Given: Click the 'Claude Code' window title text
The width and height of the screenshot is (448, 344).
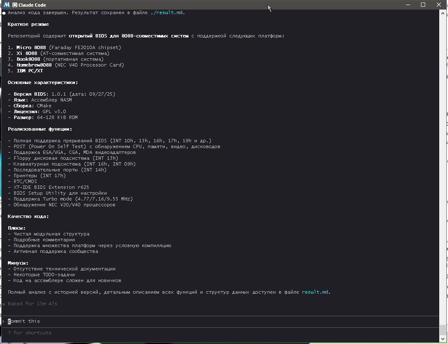Looking at the screenshot, I should pos(32,5).
